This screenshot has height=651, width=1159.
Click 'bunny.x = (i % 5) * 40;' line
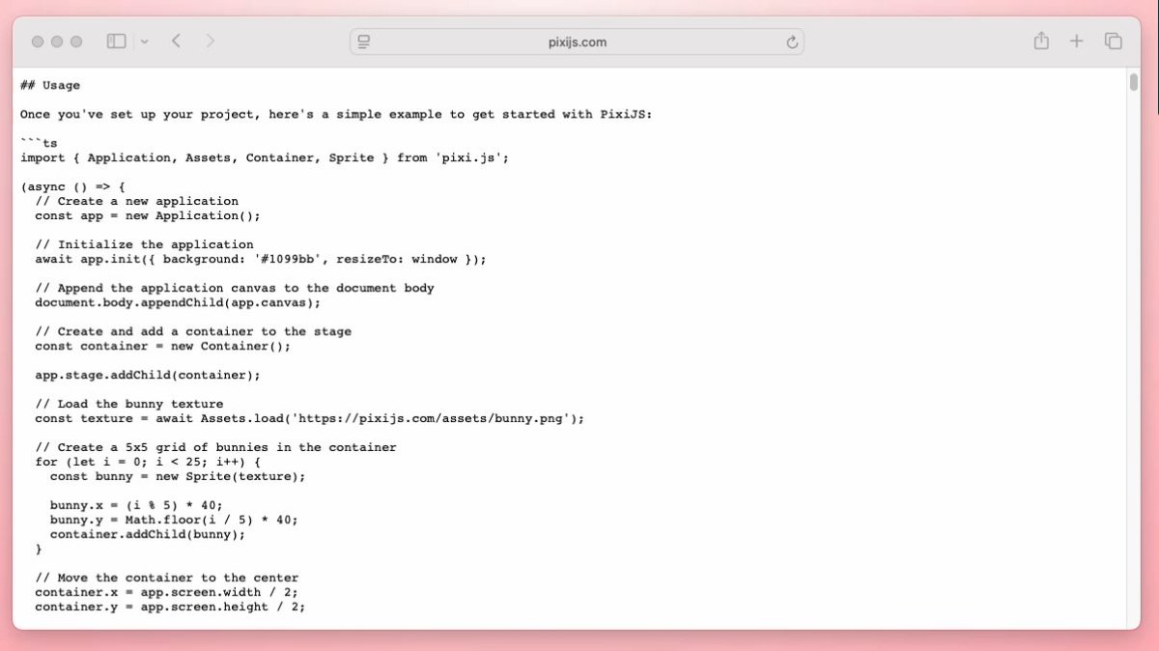point(136,505)
